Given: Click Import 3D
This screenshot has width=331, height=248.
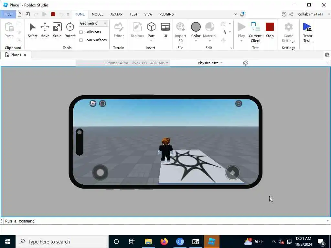Looking at the screenshot, I should [180, 32].
